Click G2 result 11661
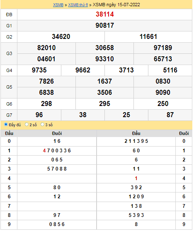This screenshot has height=231, width=194. 149,37
